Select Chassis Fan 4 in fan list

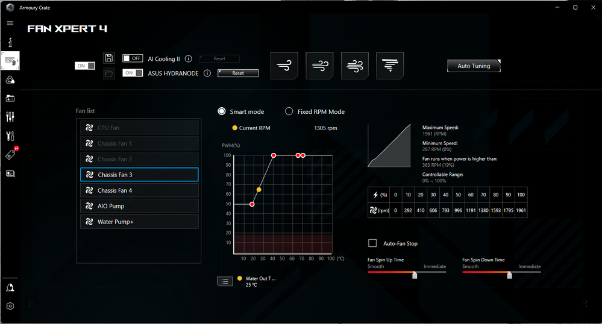pos(139,190)
